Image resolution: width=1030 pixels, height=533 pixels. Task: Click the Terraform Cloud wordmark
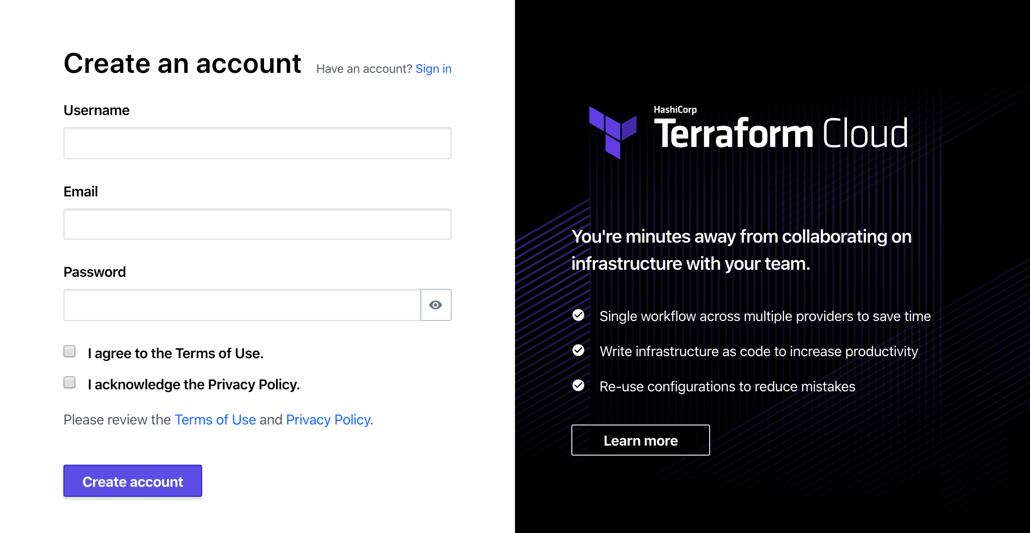[781, 134]
